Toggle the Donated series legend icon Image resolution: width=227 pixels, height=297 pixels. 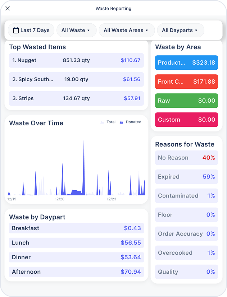(x=122, y=122)
